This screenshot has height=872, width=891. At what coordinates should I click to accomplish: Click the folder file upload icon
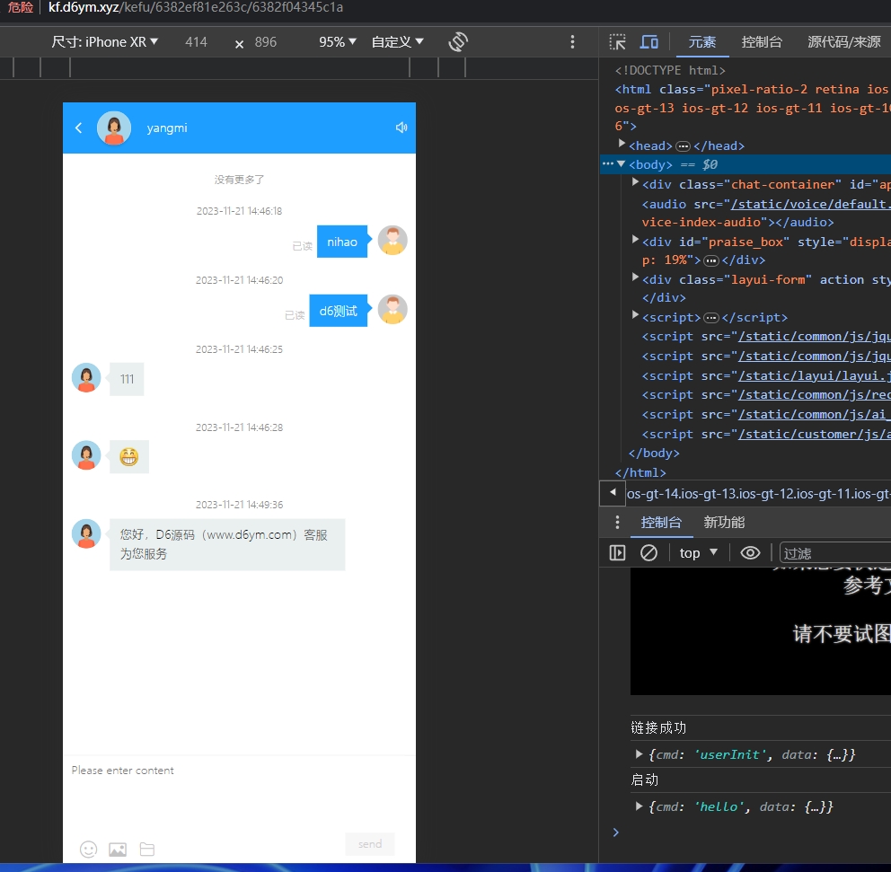(x=146, y=850)
